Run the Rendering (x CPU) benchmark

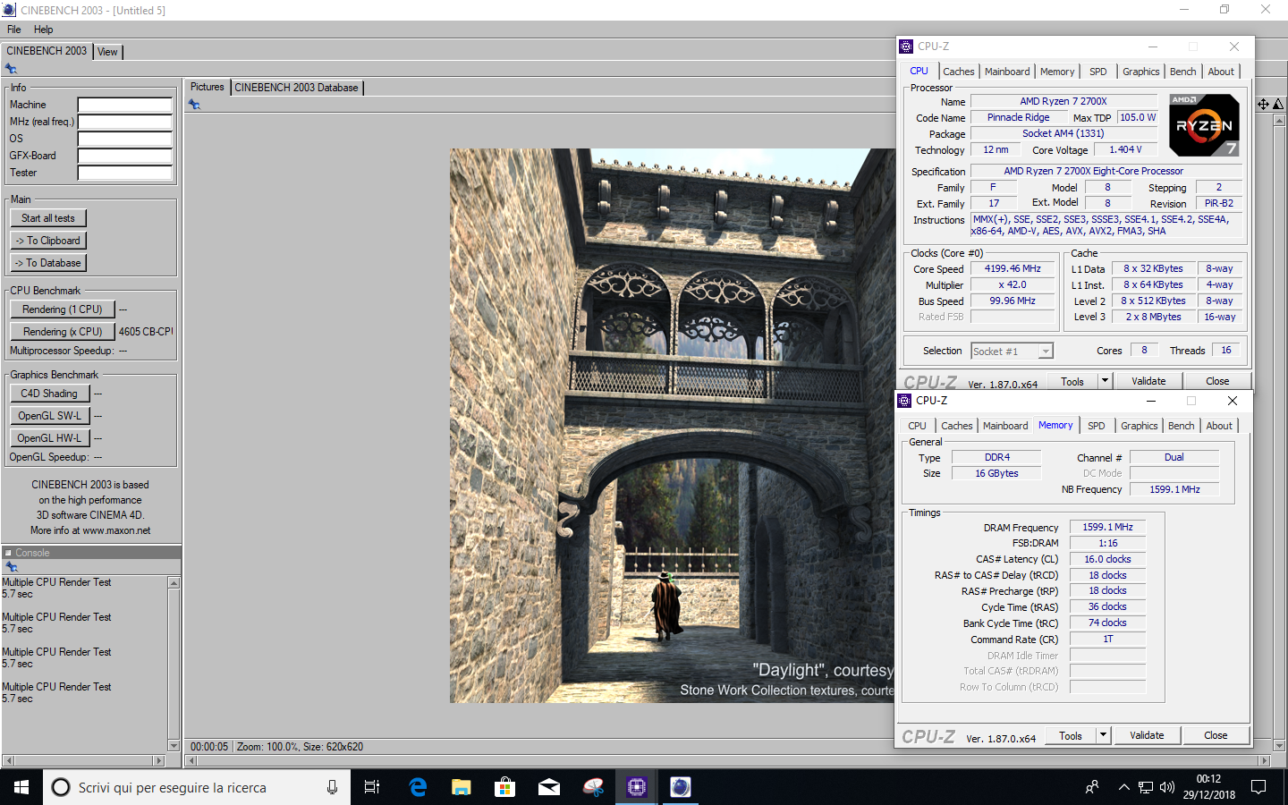(63, 332)
